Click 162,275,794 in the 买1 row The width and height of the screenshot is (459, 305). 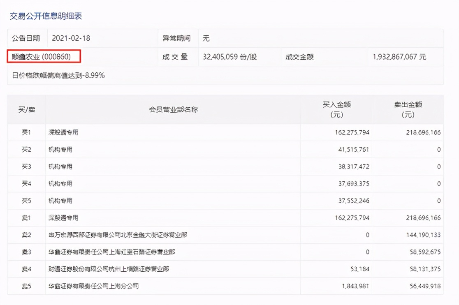[x=352, y=132]
